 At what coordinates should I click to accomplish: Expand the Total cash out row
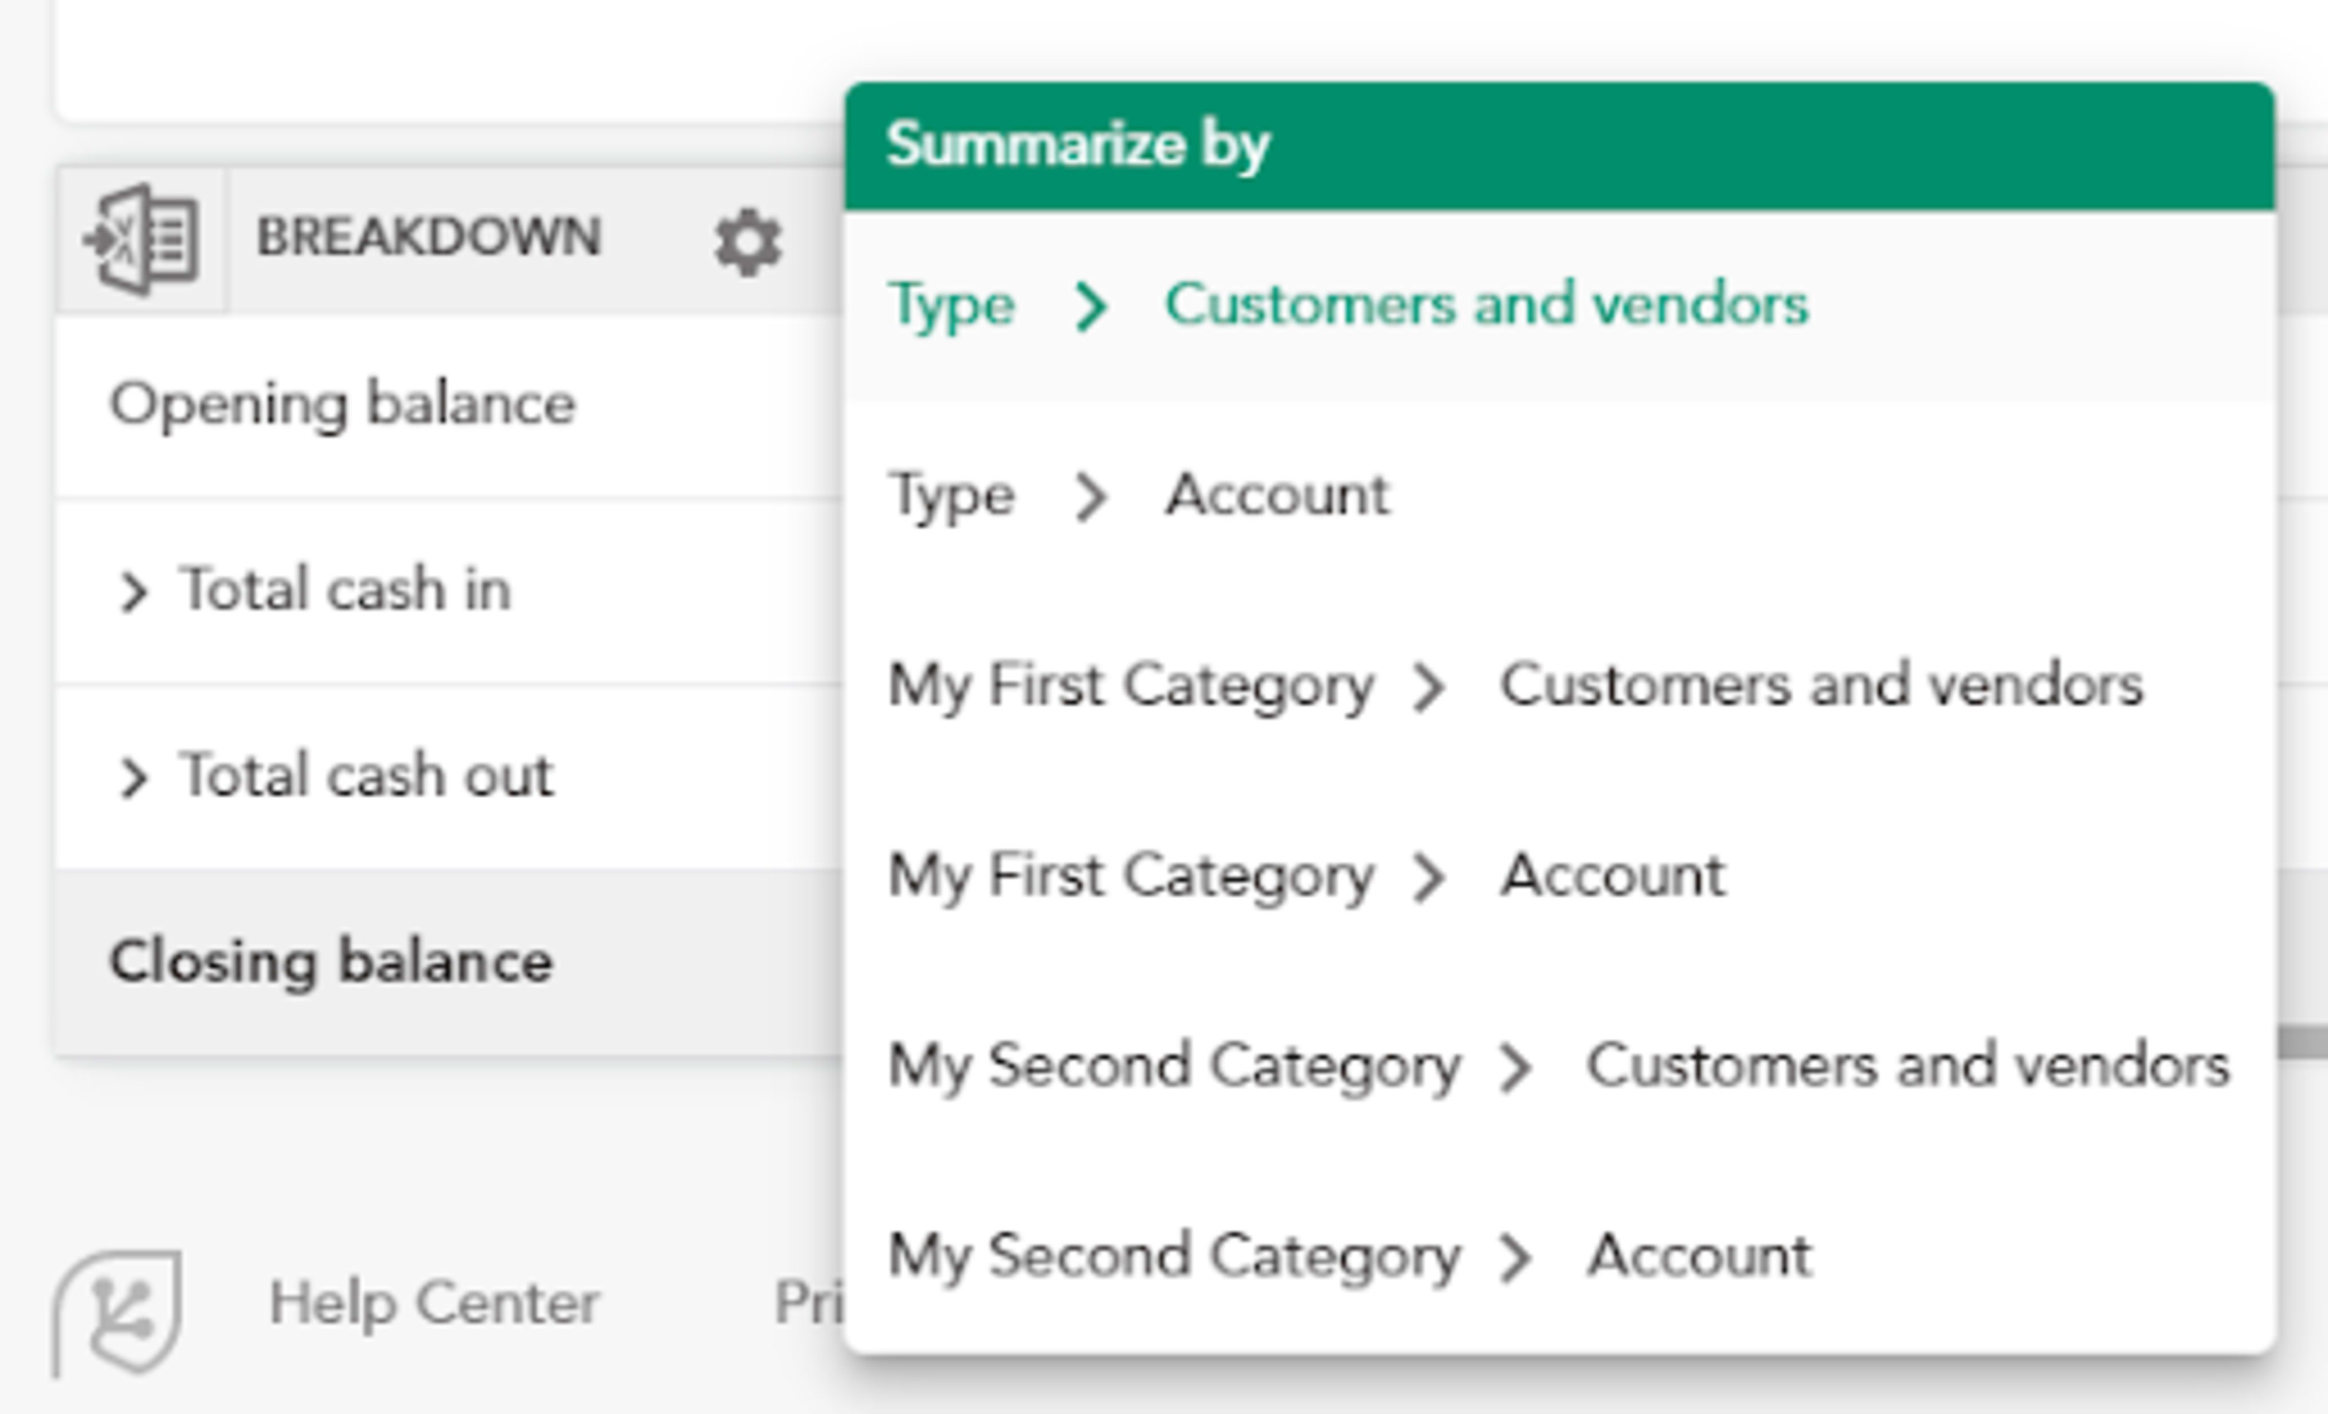(x=133, y=778)
